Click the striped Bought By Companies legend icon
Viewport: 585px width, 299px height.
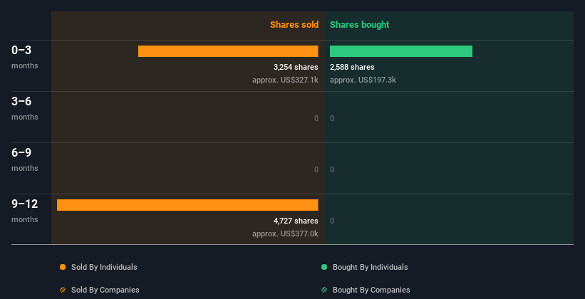pyautogui.click(x=324, y=290)
